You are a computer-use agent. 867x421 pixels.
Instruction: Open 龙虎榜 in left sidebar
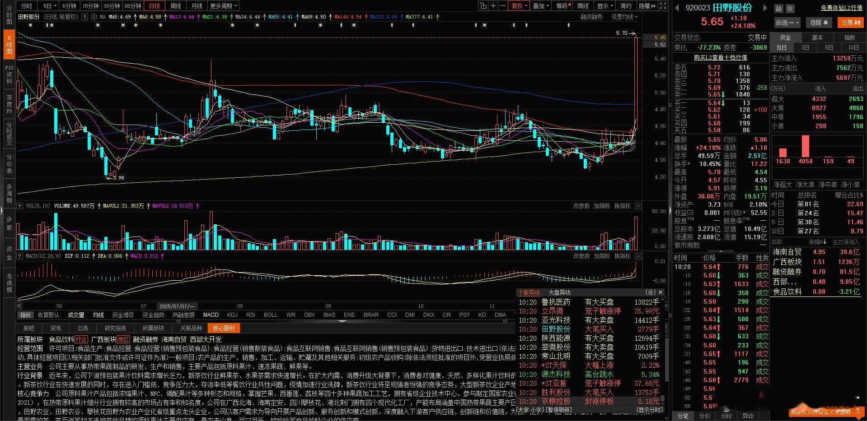point(9,282)
